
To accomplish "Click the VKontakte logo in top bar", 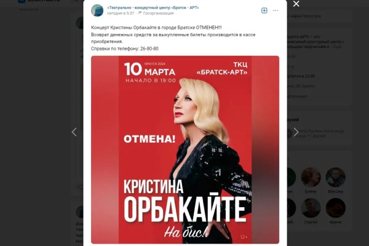I will coord(39,1).
